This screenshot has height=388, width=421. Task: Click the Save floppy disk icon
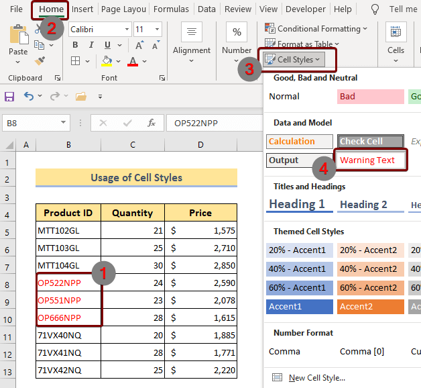[x=9, y=96]
